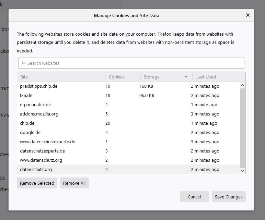The width and height of the screenshot is (265, 220).
Task: Click the Storage sort arrow indicator
Action: click(186, 77)
